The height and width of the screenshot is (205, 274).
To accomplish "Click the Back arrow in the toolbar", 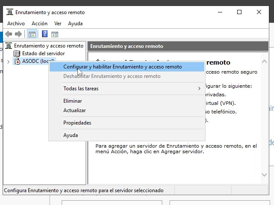I will (9, 34).
